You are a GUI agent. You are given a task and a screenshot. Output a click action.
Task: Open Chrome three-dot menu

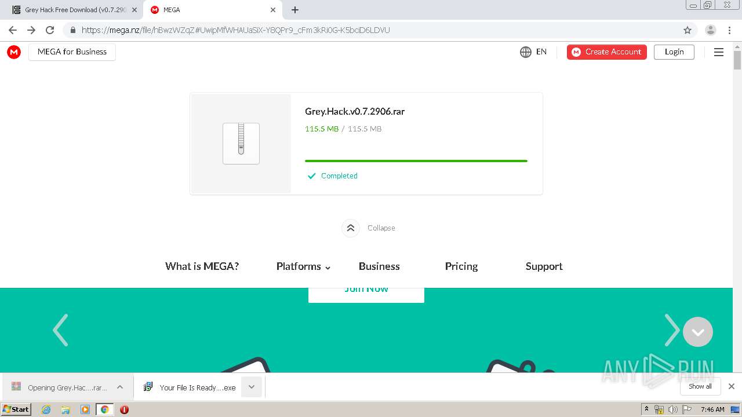pyautogui.click(x=729, y=30)
